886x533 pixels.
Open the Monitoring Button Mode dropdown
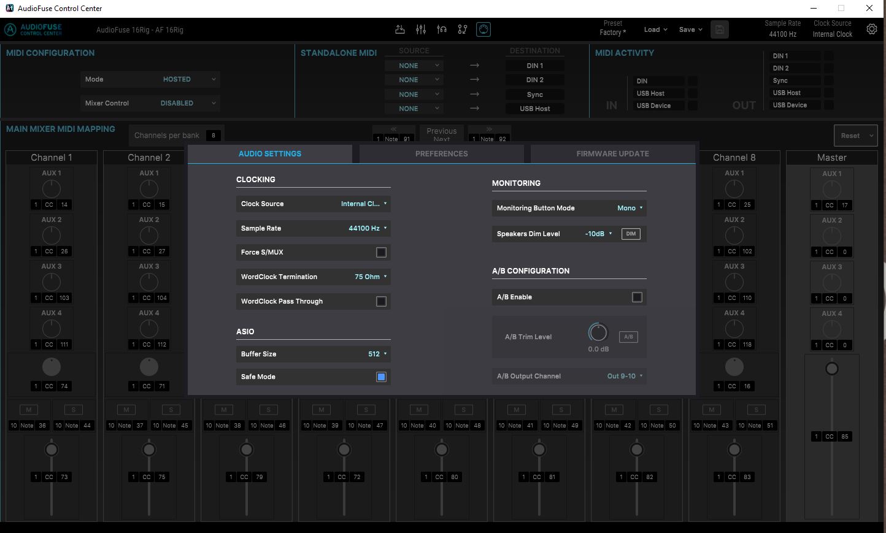click(630, 208)
